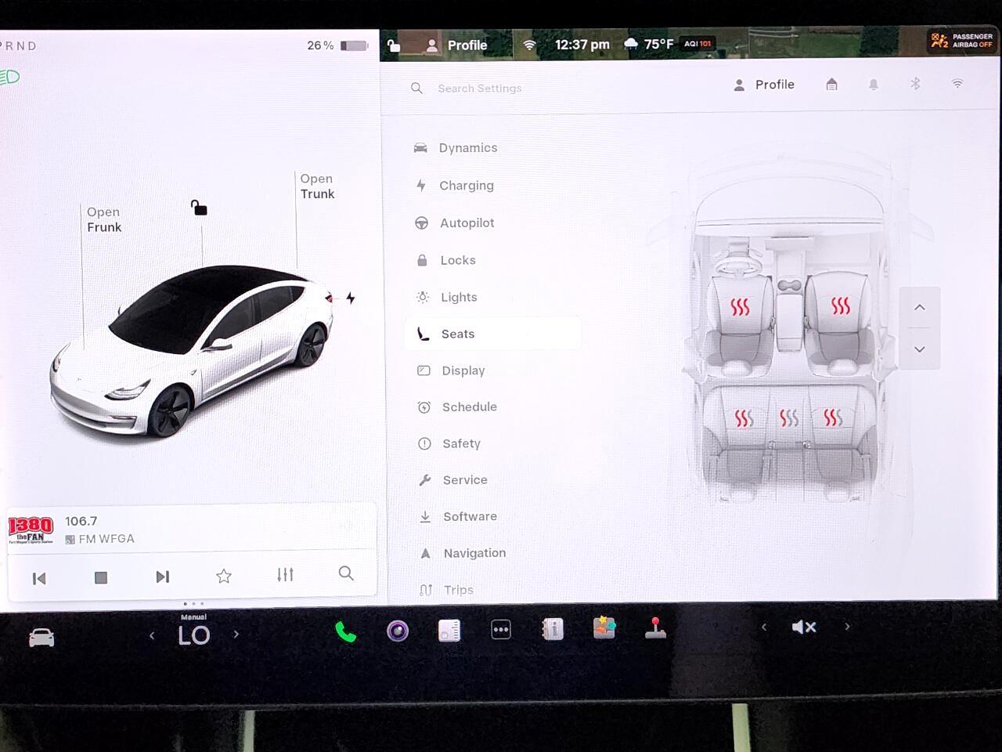
Task: Increase temperature with right arrow
Action: tap(236, 634)
